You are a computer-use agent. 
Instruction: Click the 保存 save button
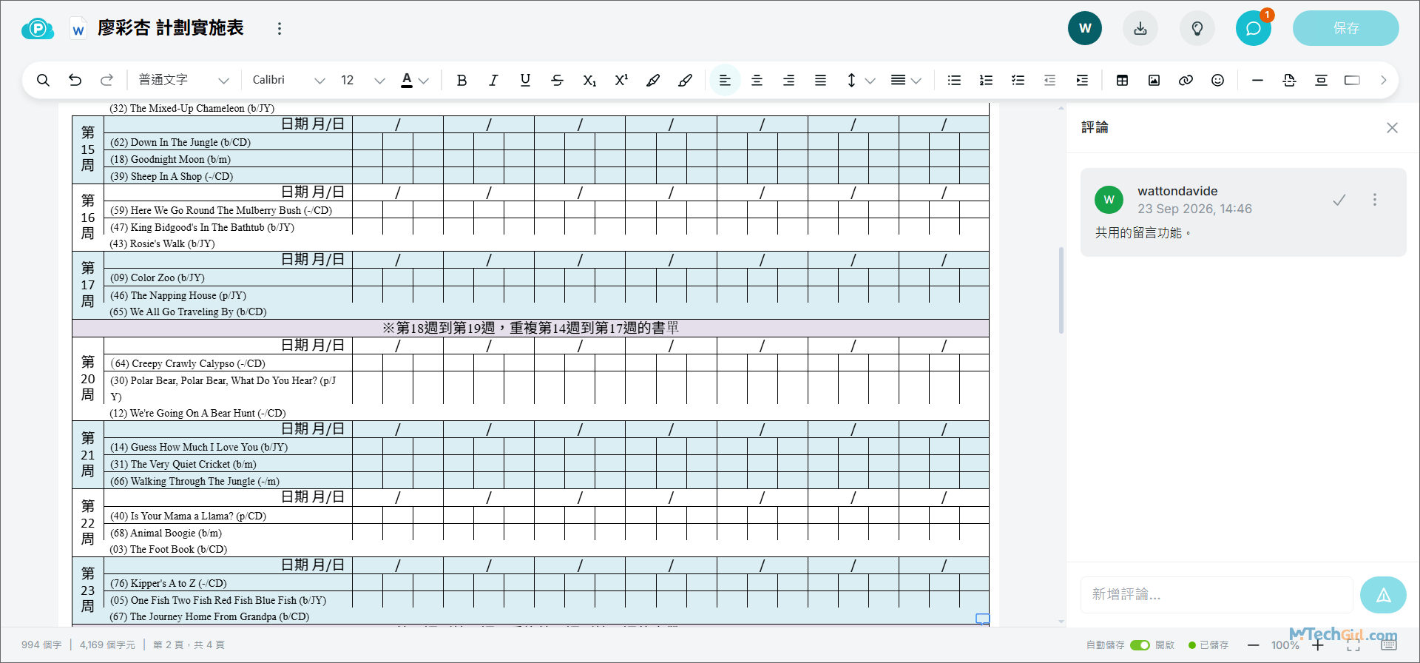point(1345,28)
